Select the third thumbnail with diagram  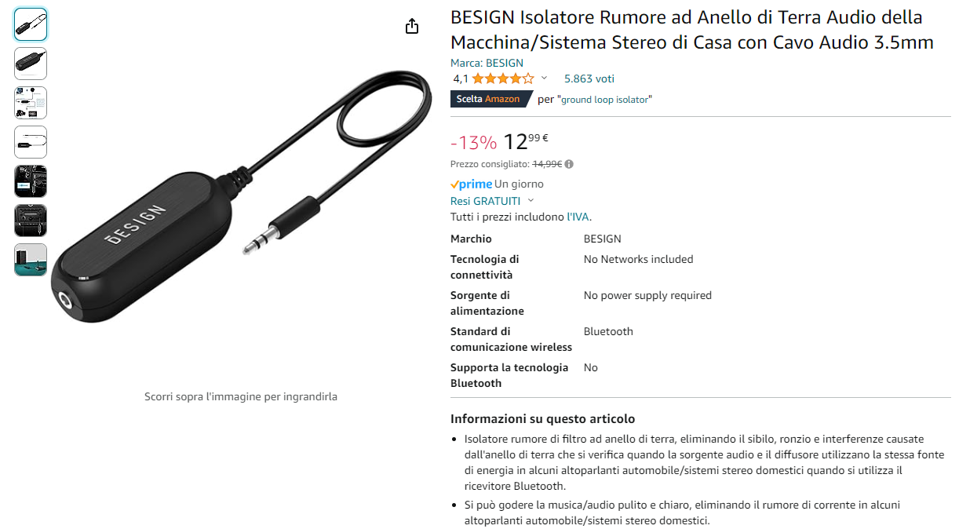point(31,103)
